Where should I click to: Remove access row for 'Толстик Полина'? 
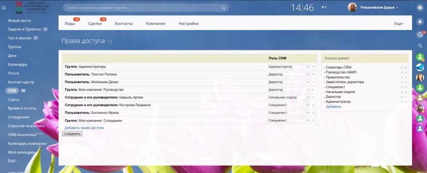314,74
